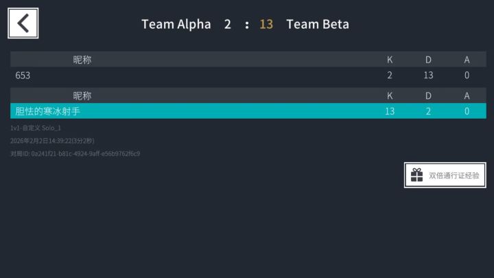Click the D column header above player 653
The height and width of the screenshot is (278, 494).
(428, 60)
